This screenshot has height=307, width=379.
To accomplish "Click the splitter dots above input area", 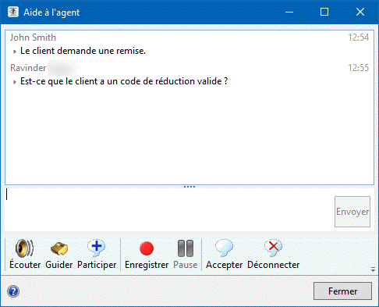I will pyautogui.click(x=189, y=187).
